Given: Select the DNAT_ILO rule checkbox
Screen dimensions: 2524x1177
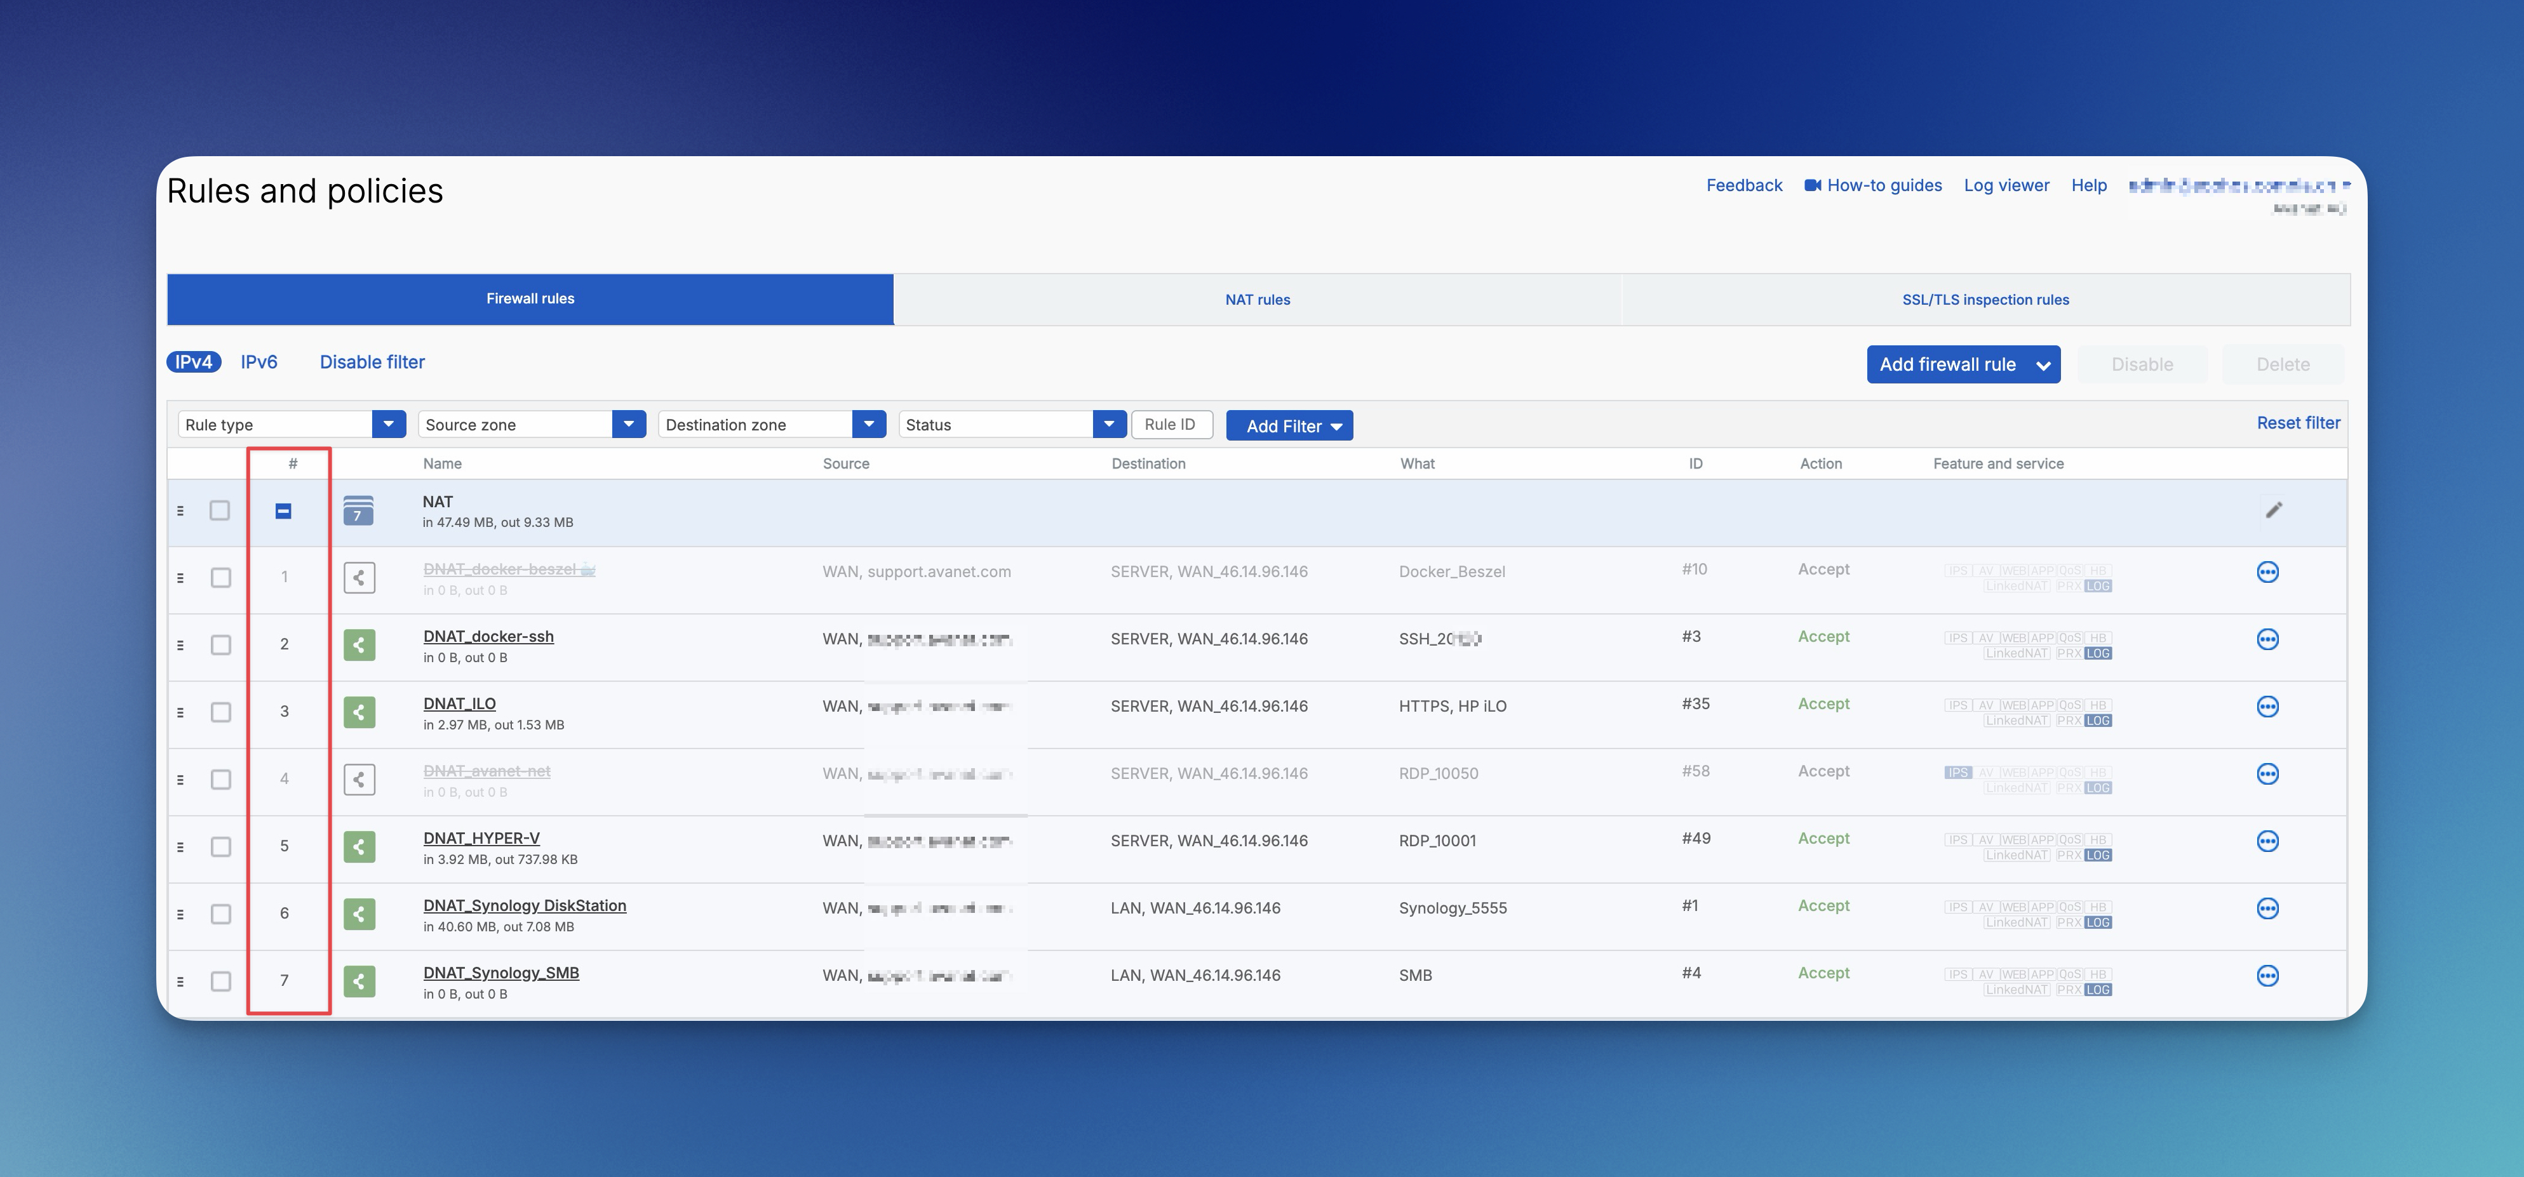Looking at the screenshot, I should pos(220,712).
